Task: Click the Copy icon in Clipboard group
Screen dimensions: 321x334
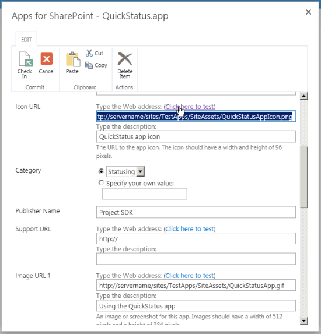Action: (x=89, y=65)
